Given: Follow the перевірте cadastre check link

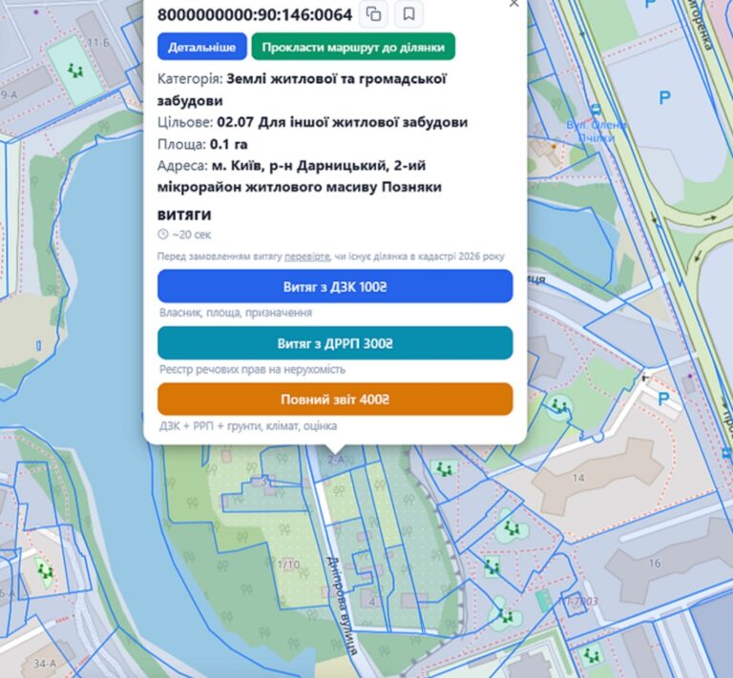Looking at the screenshot, I should point(306,257).
